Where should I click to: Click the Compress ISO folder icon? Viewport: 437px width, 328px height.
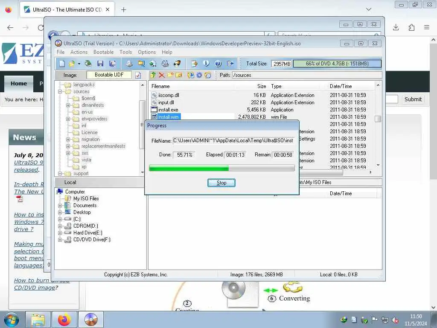[x=141, y=64]
